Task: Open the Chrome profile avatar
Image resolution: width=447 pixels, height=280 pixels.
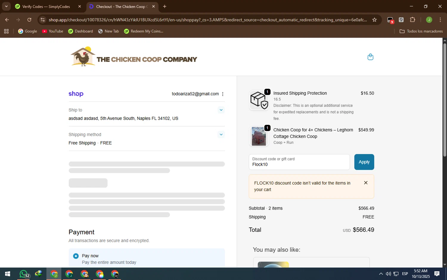Action: click(x=429, y=20)
